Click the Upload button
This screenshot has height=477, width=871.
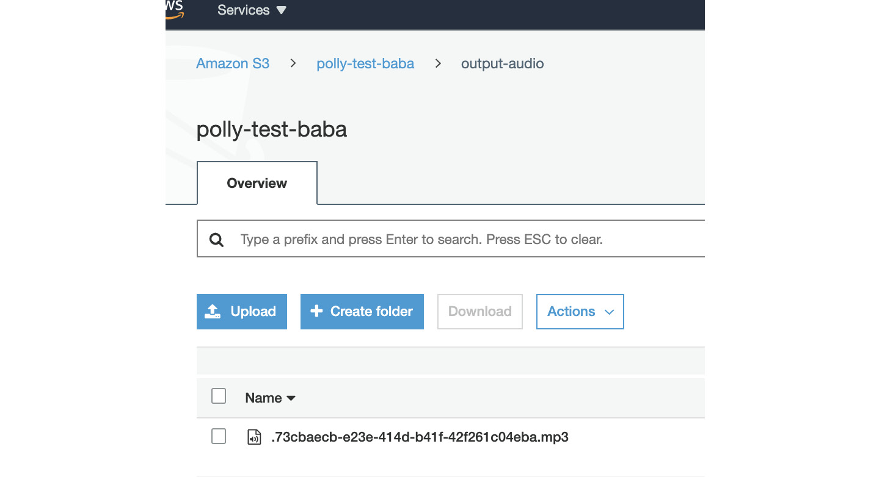pos(242,312)
